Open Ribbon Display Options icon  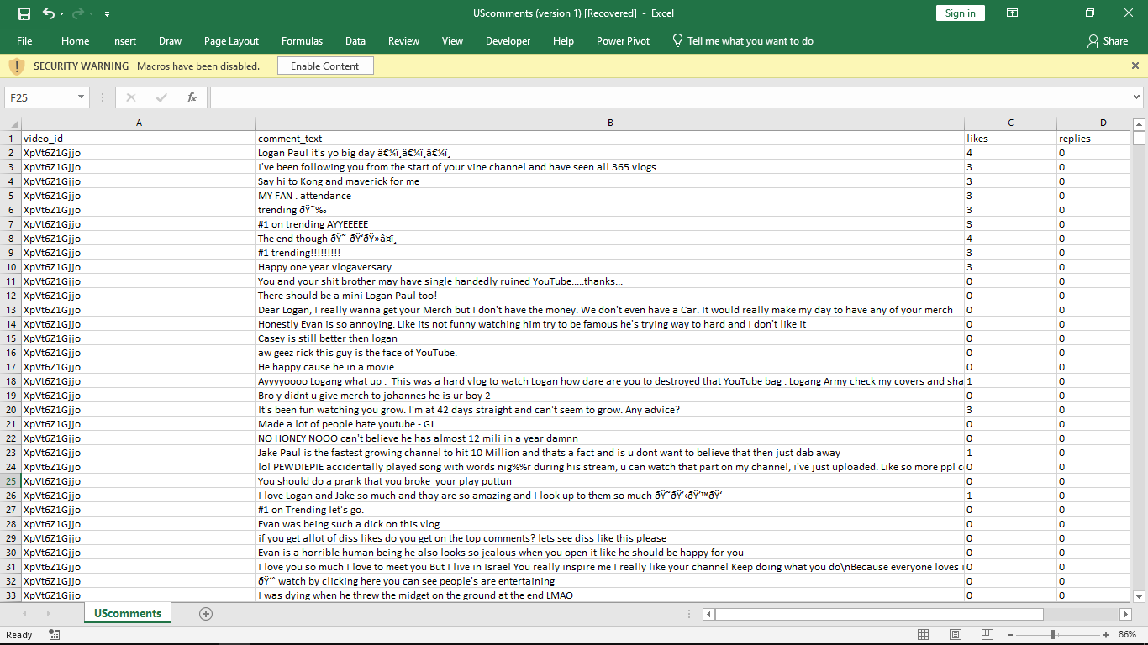1013,13
